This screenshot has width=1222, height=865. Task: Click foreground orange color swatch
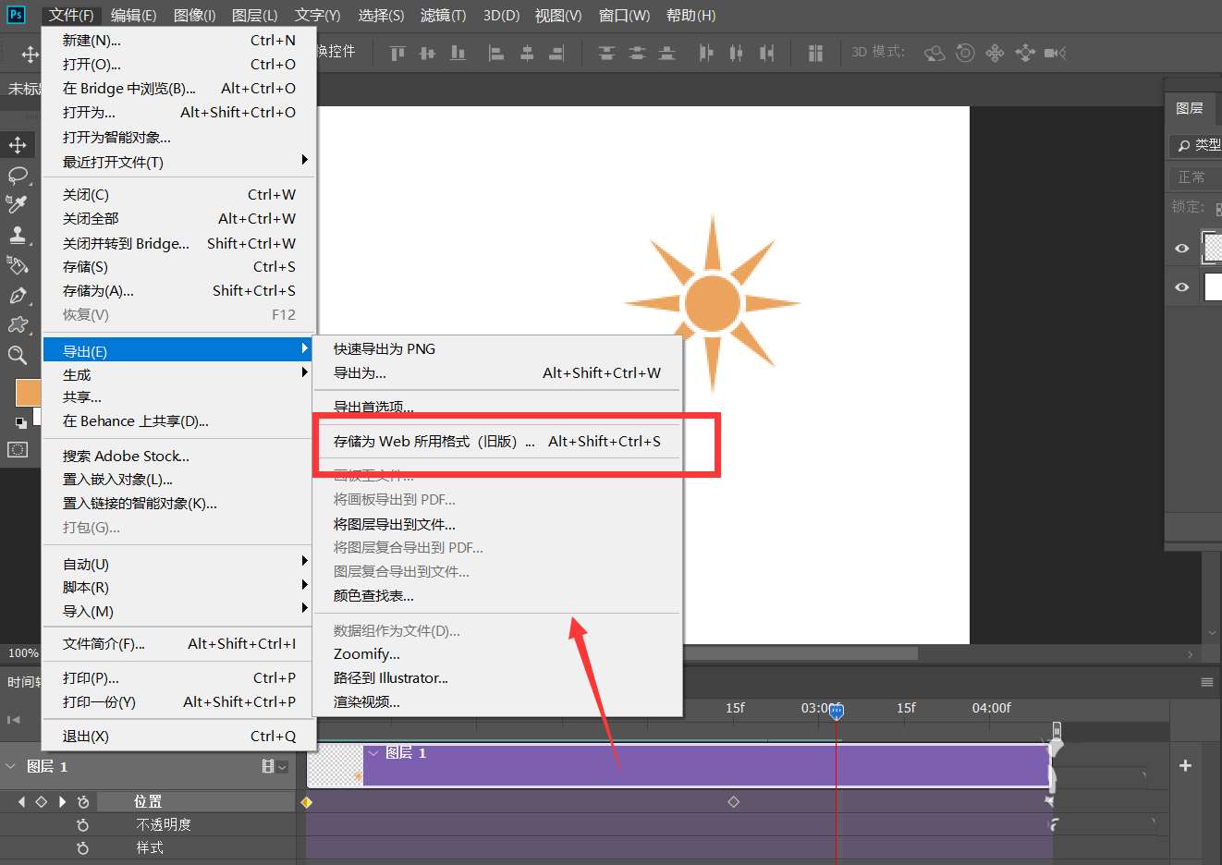pos(28,393)
